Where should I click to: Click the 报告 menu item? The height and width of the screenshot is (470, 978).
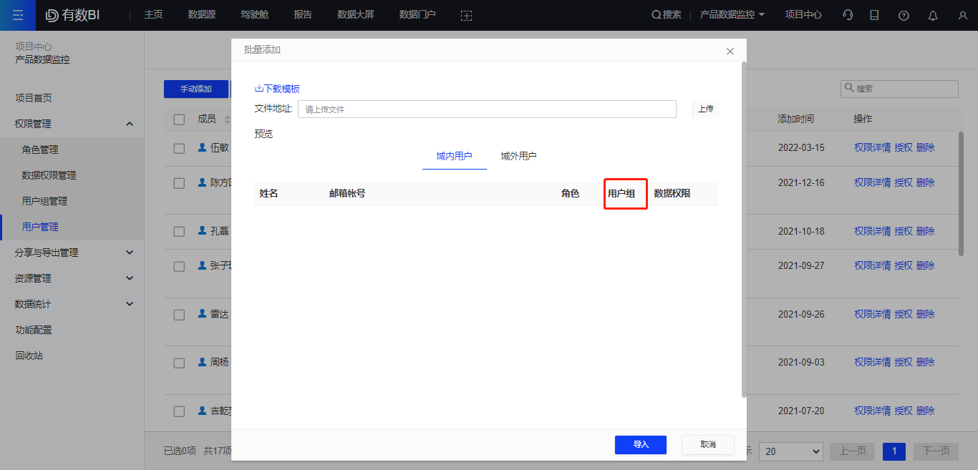coord(303,14)
